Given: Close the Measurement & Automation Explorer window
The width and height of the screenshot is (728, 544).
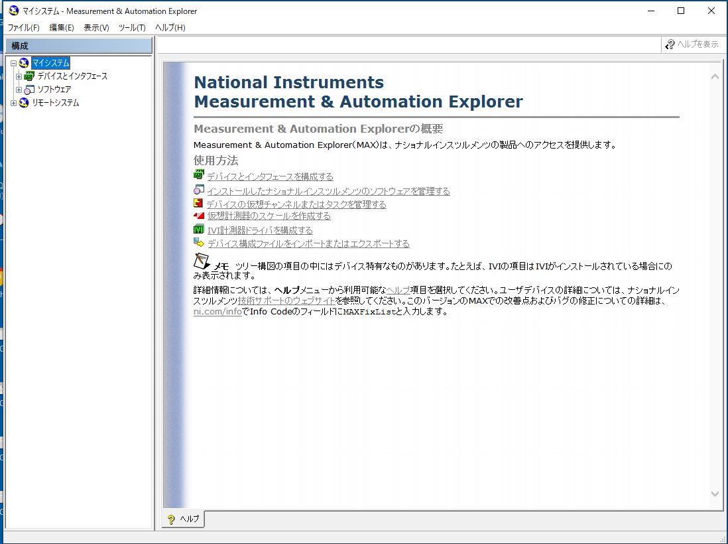Looking at the screenshot, I should tap(711, 11).
